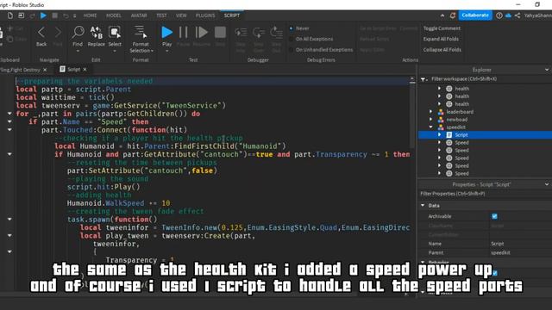The height and width of the screenshot is (310, 552).
Task: Click the Resume button in the Test group
Action: (202, 33)
